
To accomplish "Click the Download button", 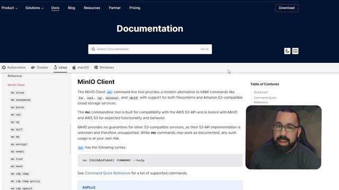I will click(287, 8).
